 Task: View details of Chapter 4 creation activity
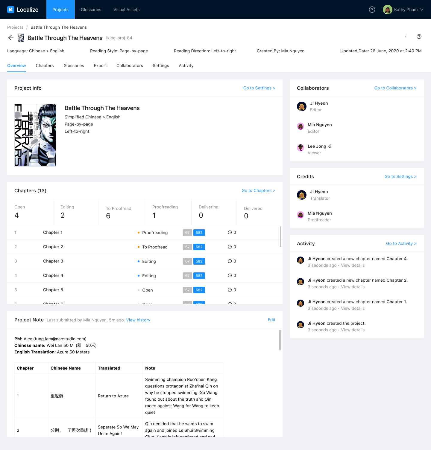click(x=353, y=265)
